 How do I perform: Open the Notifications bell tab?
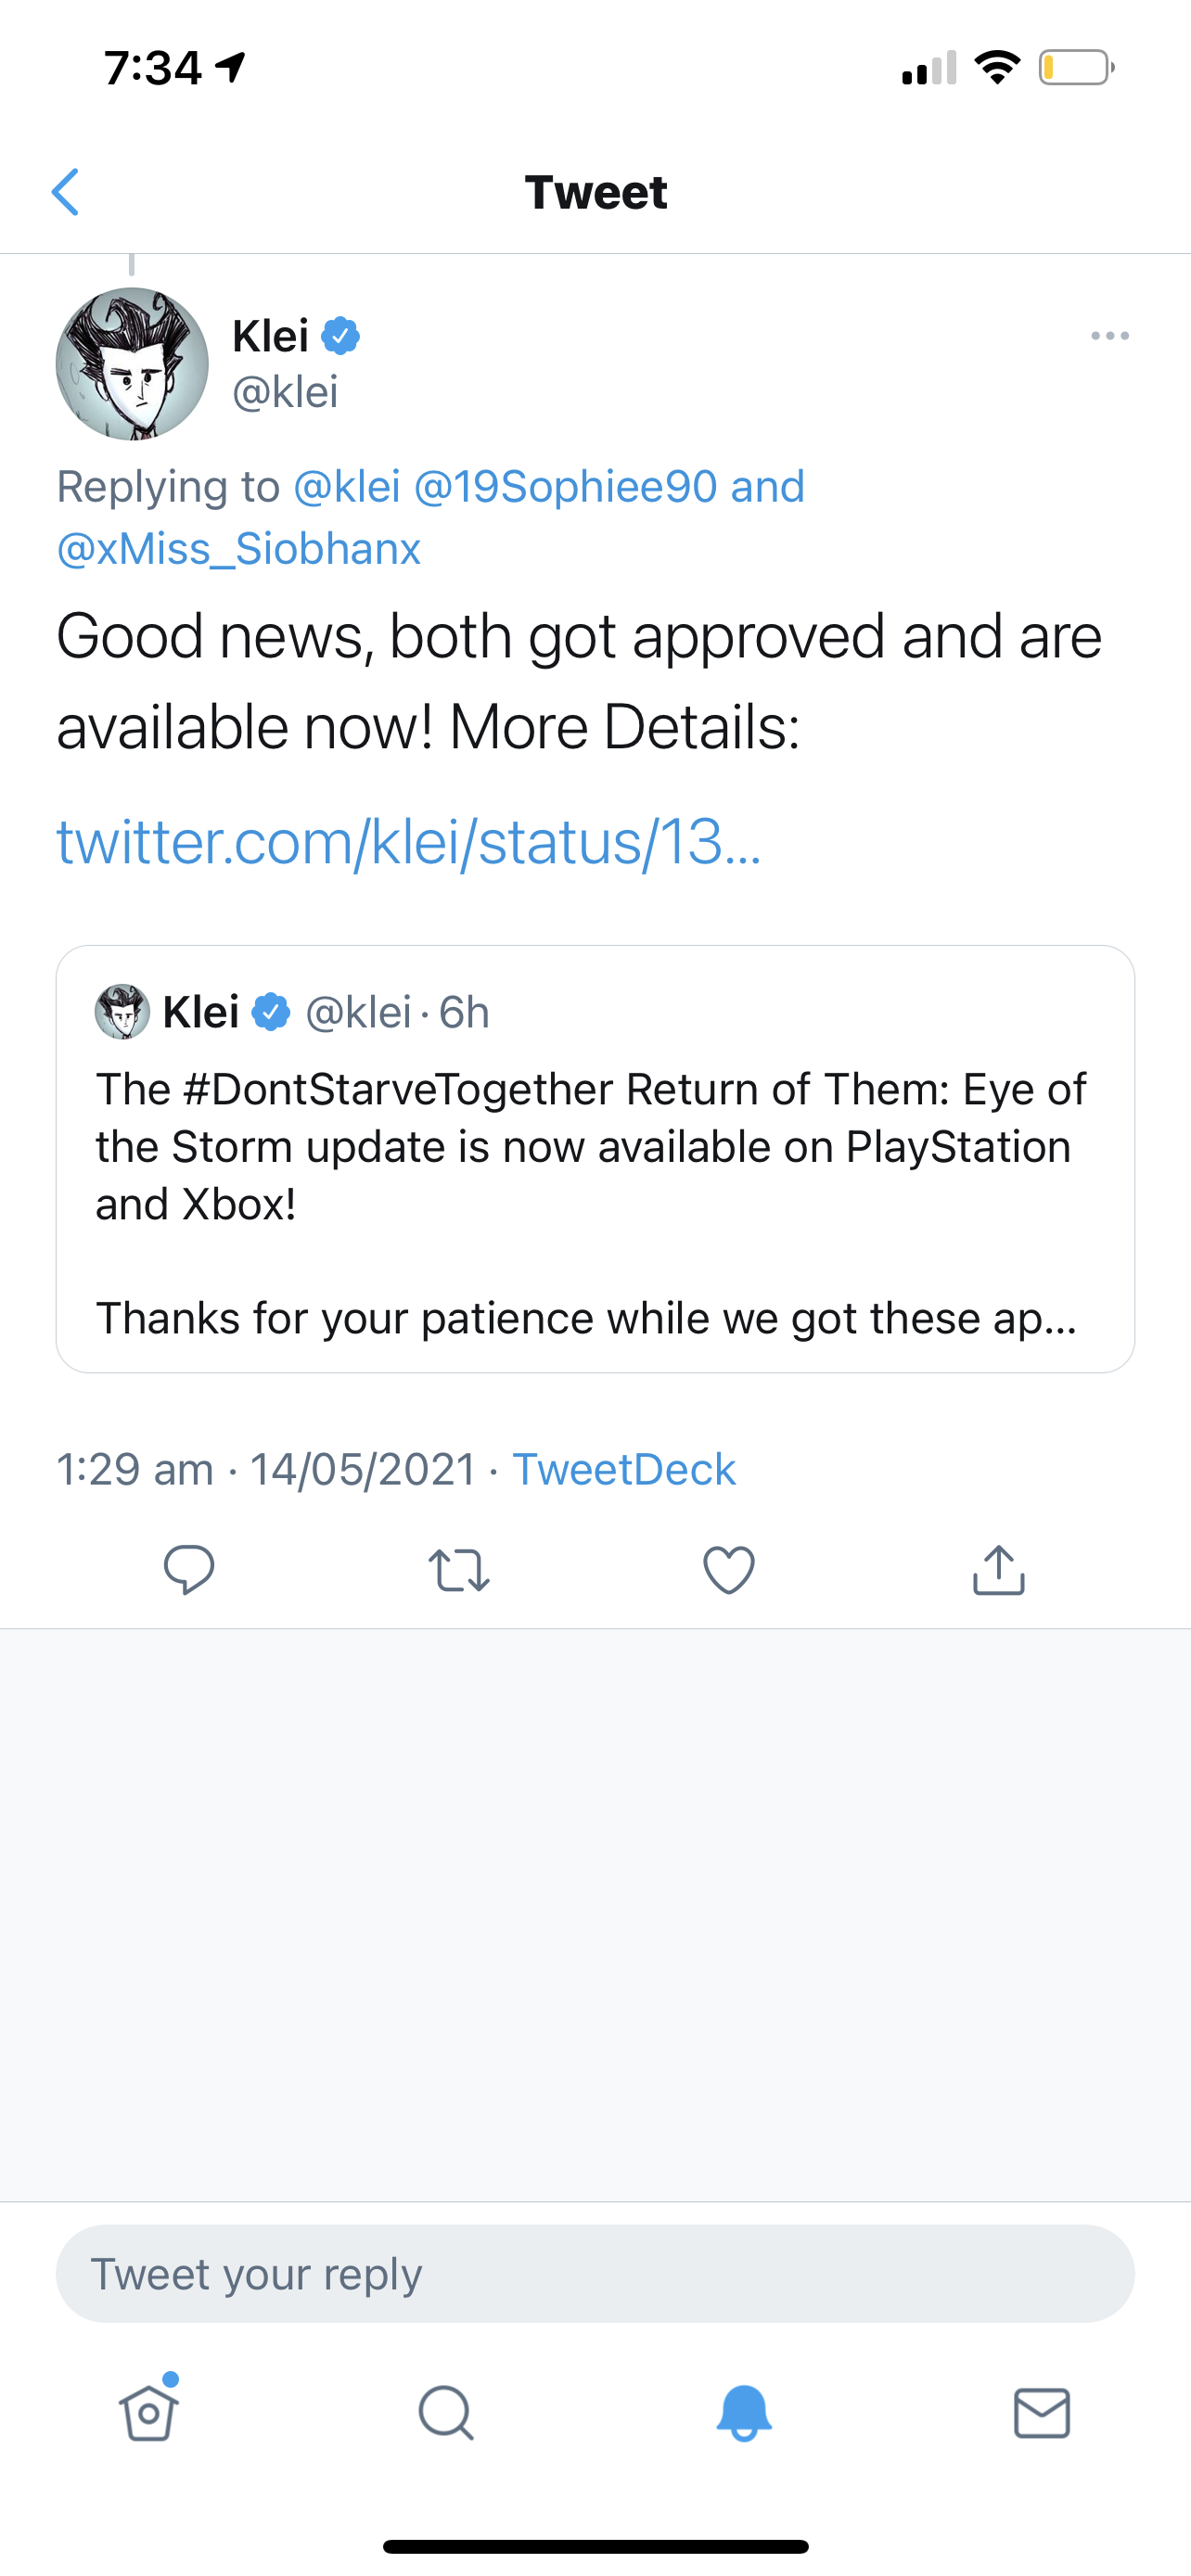coord(744,2413)
